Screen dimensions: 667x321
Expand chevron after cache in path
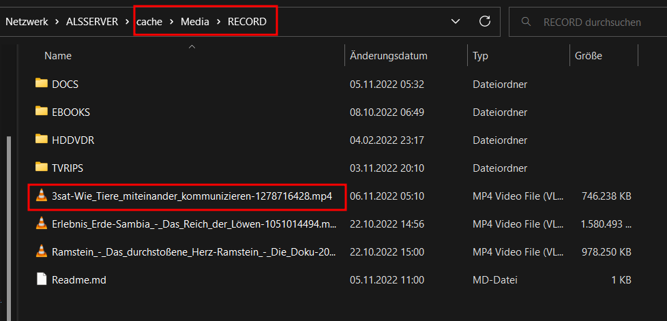click(x=171, y=22)
